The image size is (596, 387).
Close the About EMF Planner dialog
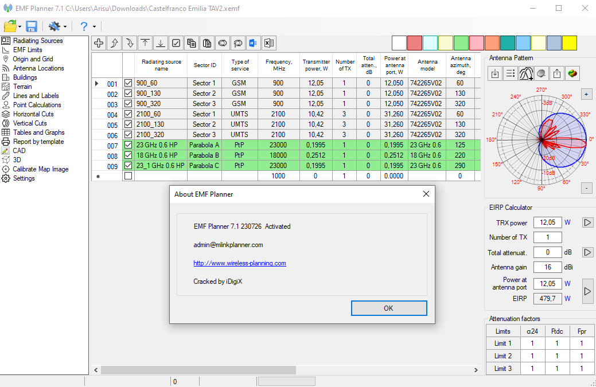pos(426,194)
